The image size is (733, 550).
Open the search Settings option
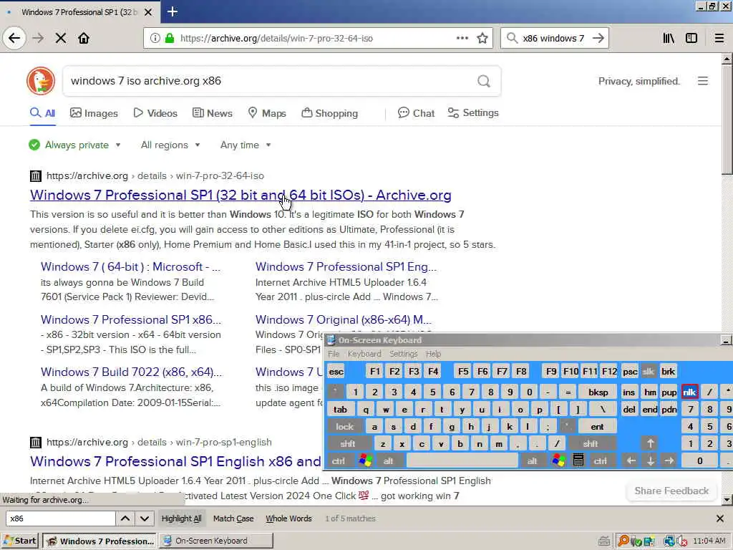tap(473, 113)
